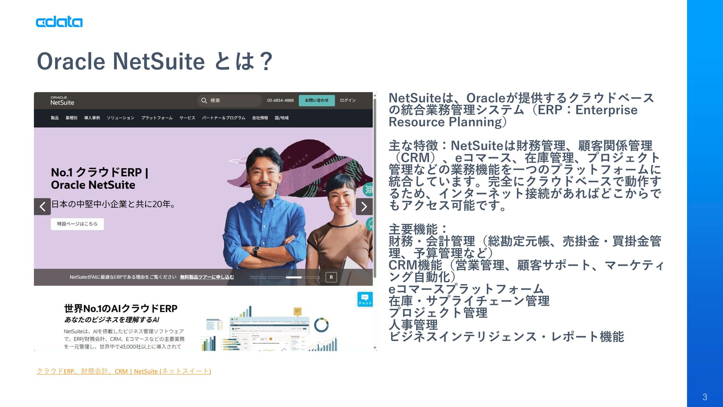The height and width of the screenshot is (407, 723).
Task: Click the お問い合わせ button
Action: pos(316,101)
